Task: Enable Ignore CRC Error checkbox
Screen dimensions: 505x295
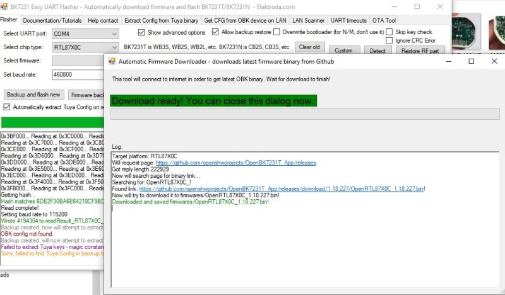Action: (x=389, y=40)
